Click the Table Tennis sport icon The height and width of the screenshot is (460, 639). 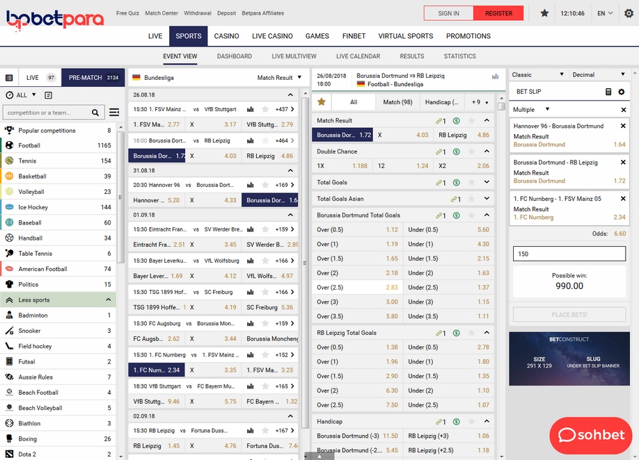[x=9, y=254]
